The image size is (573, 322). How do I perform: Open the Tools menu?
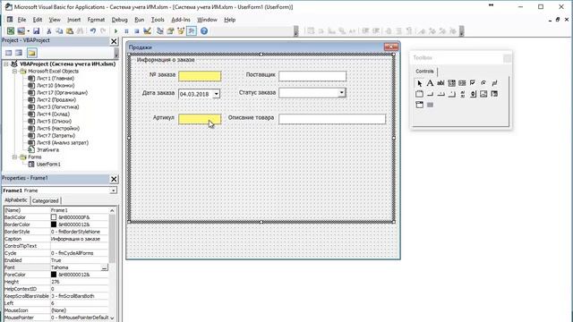[158, 20]
